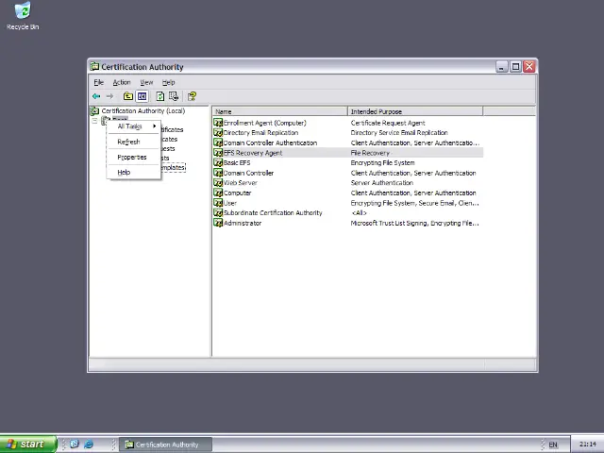604x453 pixels.
Task: Choose Properties from the context menu
Action: (132, 157)
